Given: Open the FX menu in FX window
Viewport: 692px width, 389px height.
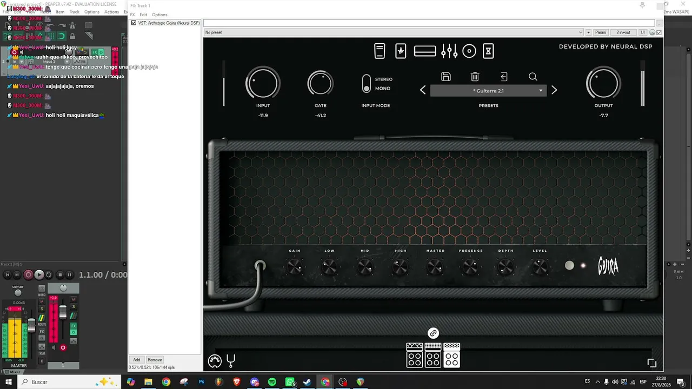Looking at the screenshot, I should [x=132, y=15].
